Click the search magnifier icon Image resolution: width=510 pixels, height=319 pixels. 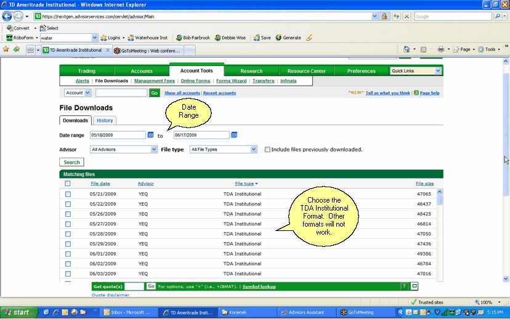tap(497, 16)
